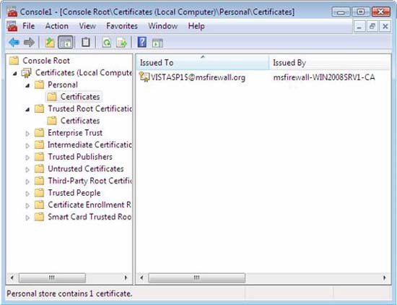The height and width of the screenshot is (305, 397).
Task: Click the Export List toolbar icon
Action: pyautogui.click(x=121, y=43)
